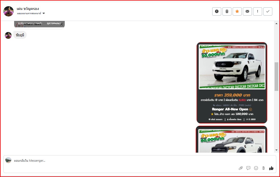Open the assign conversation dropdown
280x177 pixels.
(31, 13)
